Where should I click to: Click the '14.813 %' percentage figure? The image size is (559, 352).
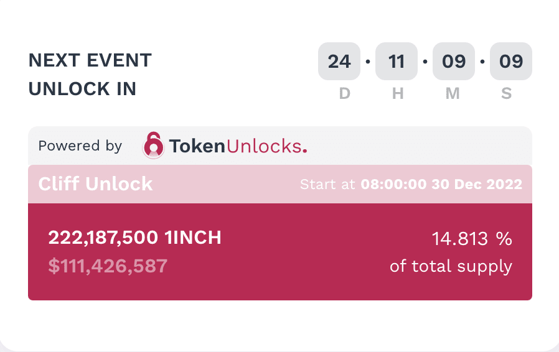click(x=472, y=238)
